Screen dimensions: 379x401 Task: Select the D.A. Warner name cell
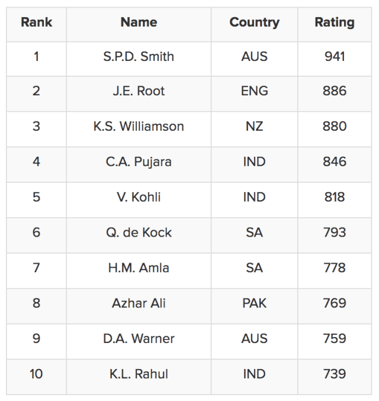(139, 339)
